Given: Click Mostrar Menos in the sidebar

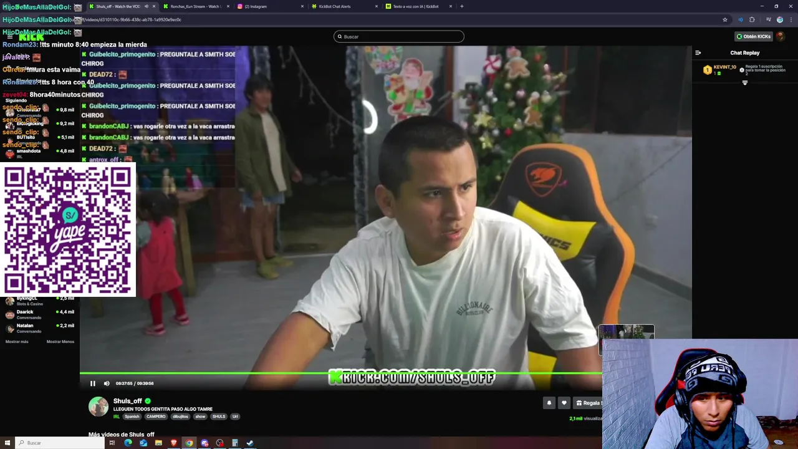Looking at the screenshot, I should pos(60,342).
